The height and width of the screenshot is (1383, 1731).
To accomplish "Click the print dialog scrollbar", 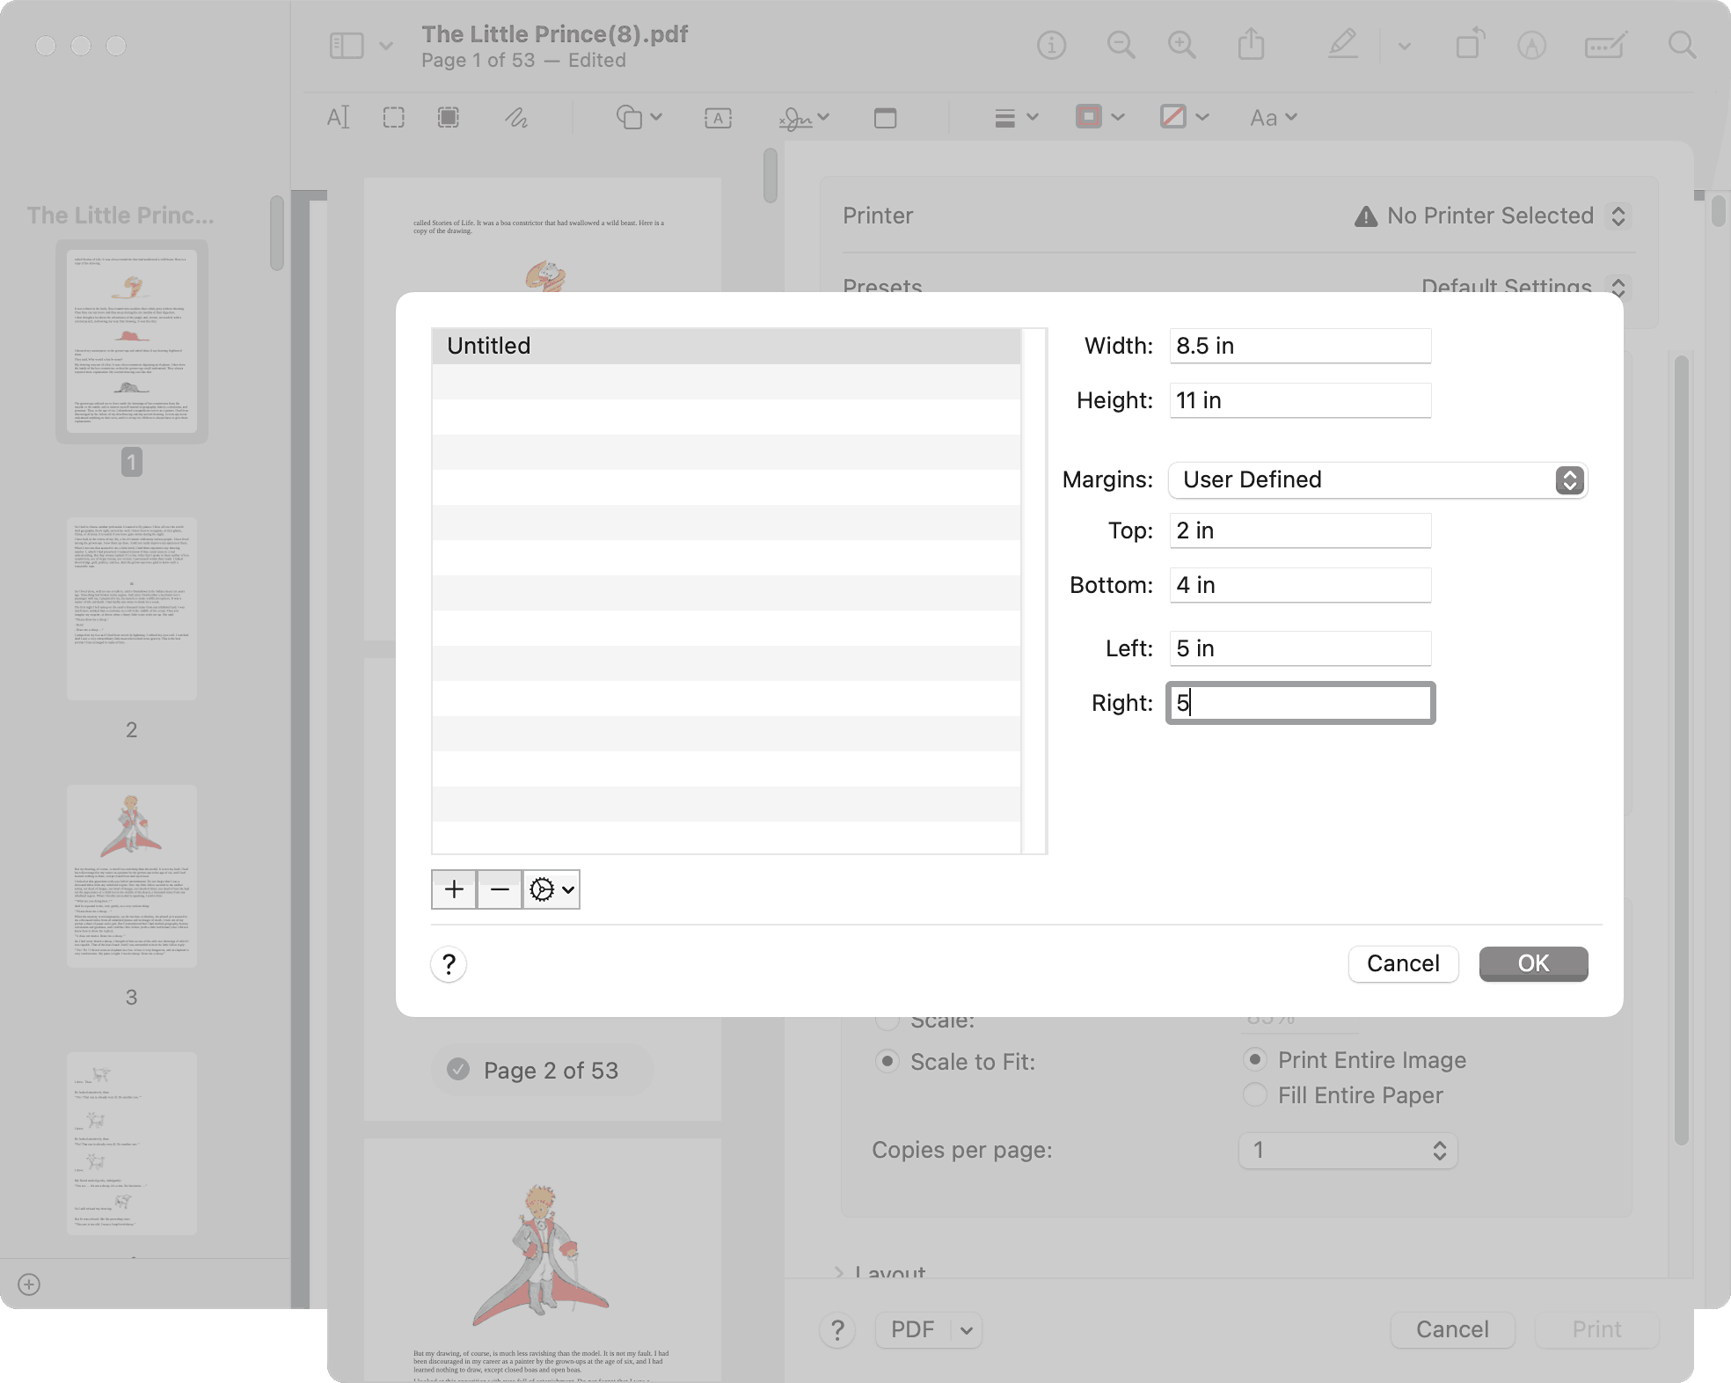I will pos(1681,750).
